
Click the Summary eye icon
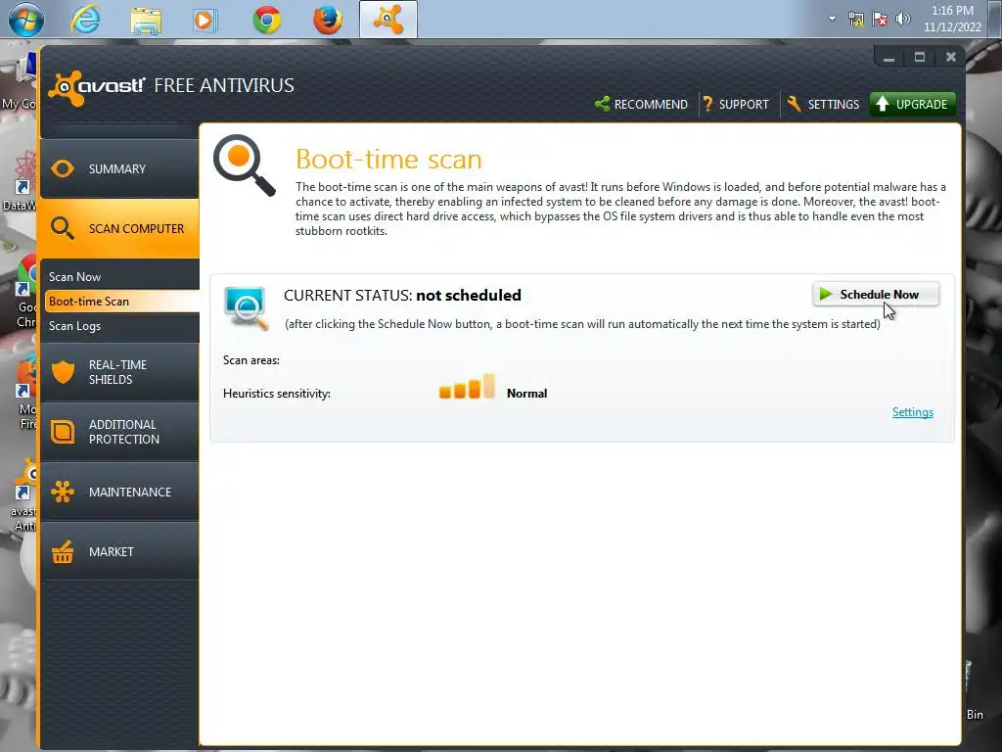(63, 168)
